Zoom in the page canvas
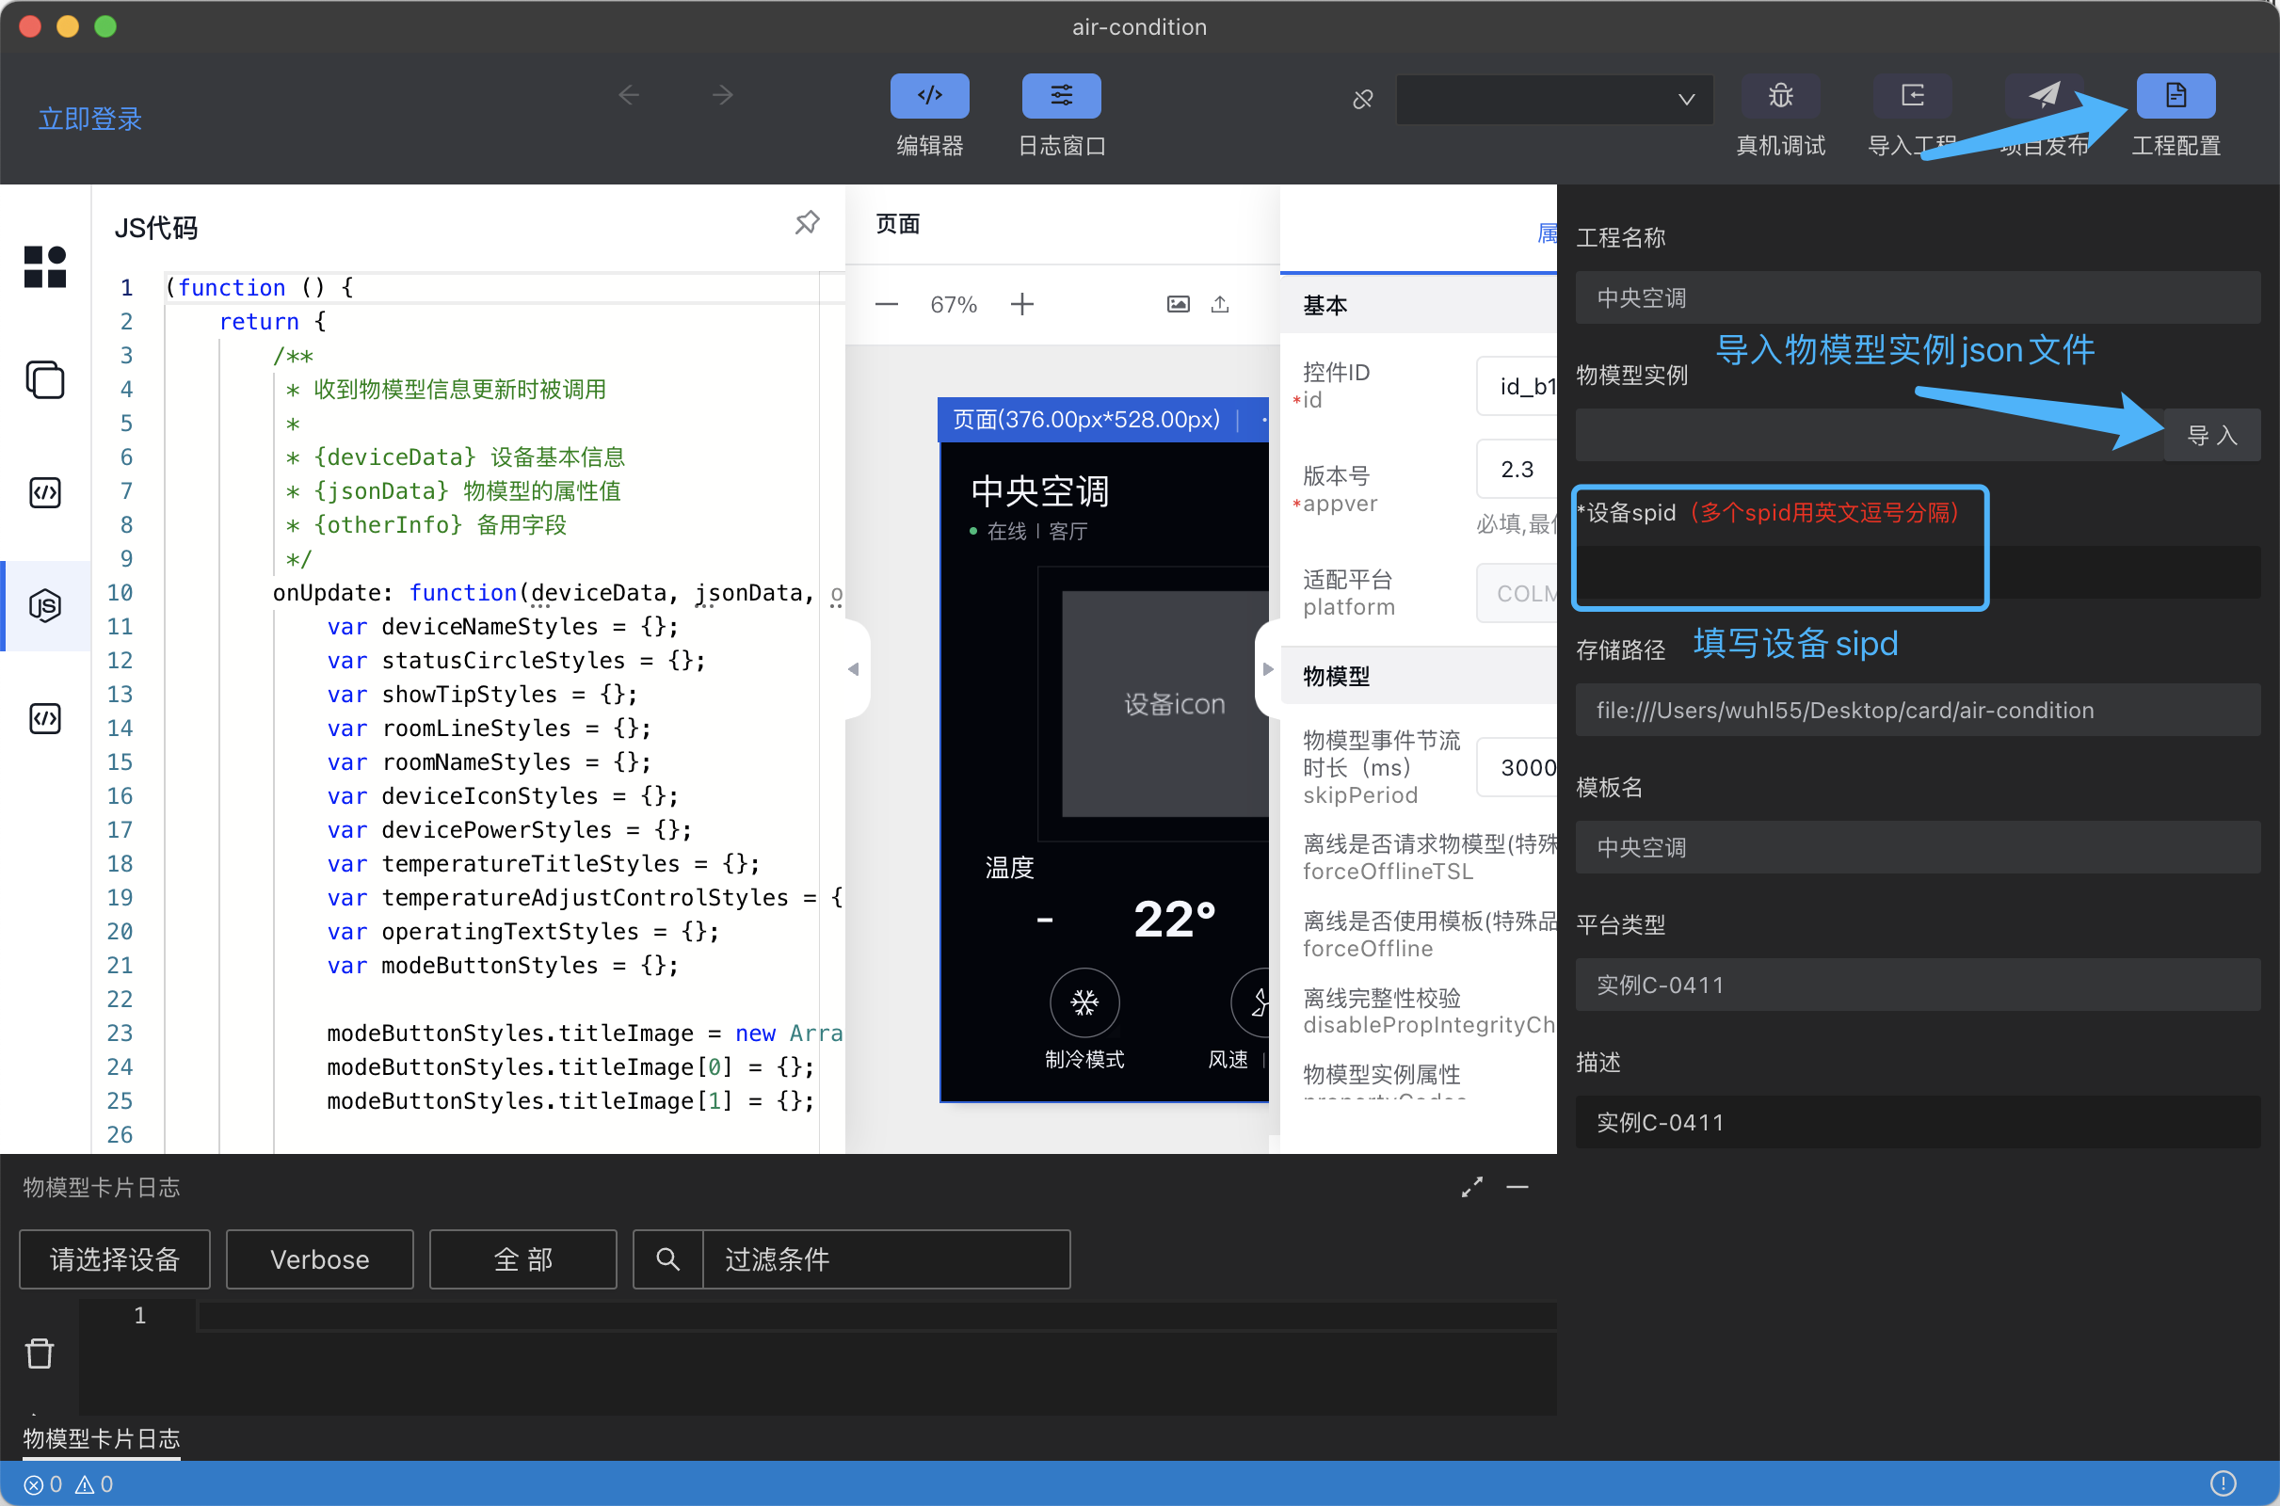Image resolution: width=2280 pixels, height=1506 pixels. [1022, 305]
